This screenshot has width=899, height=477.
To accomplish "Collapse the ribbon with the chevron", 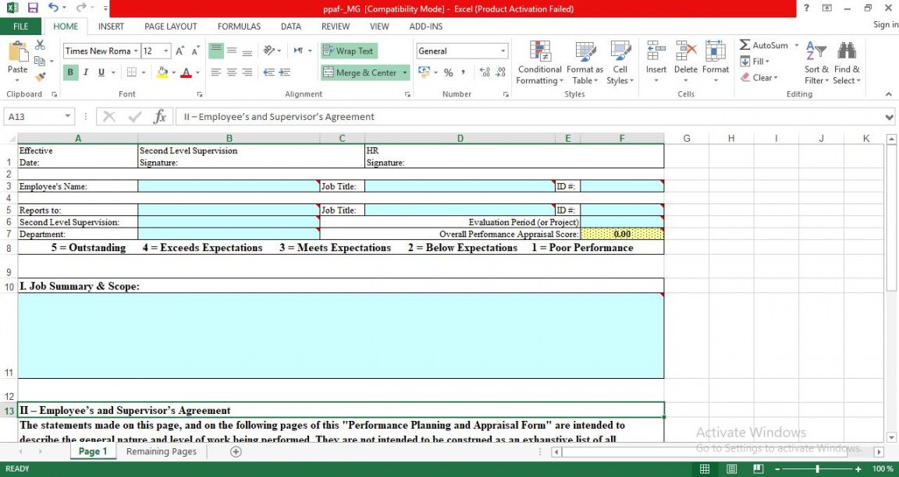I will pos(889,94).
